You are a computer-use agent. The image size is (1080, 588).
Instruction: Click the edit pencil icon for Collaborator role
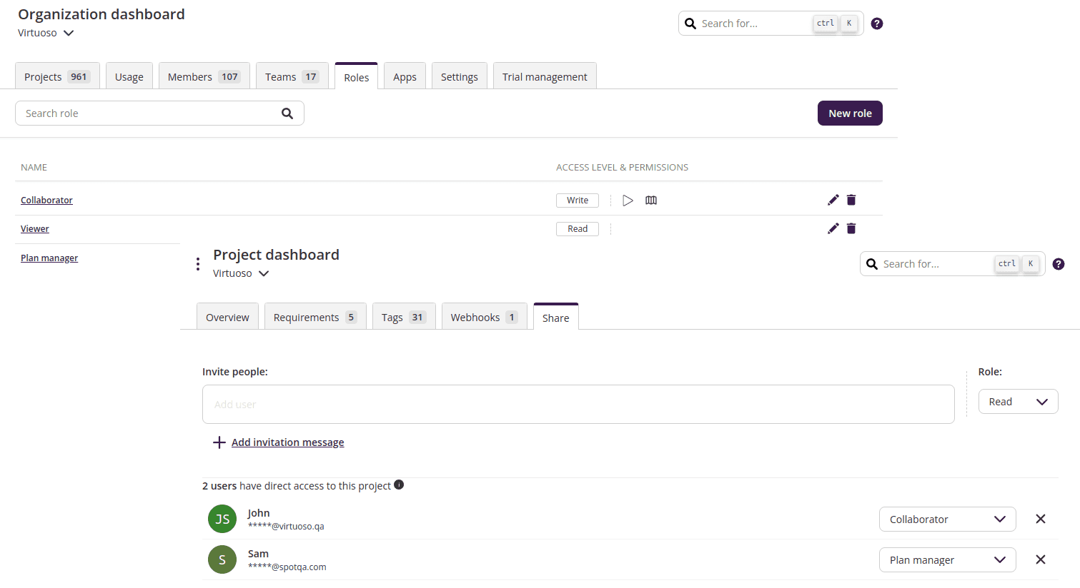click(833, 200)
